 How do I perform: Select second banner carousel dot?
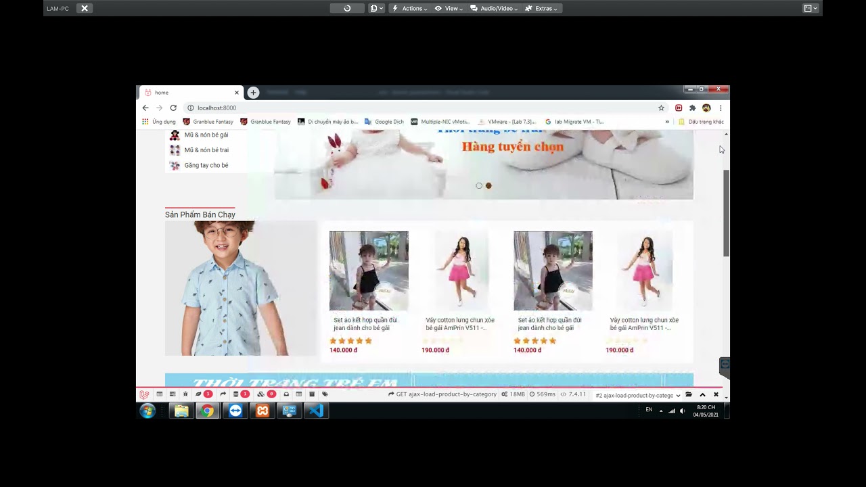point(488,185)
